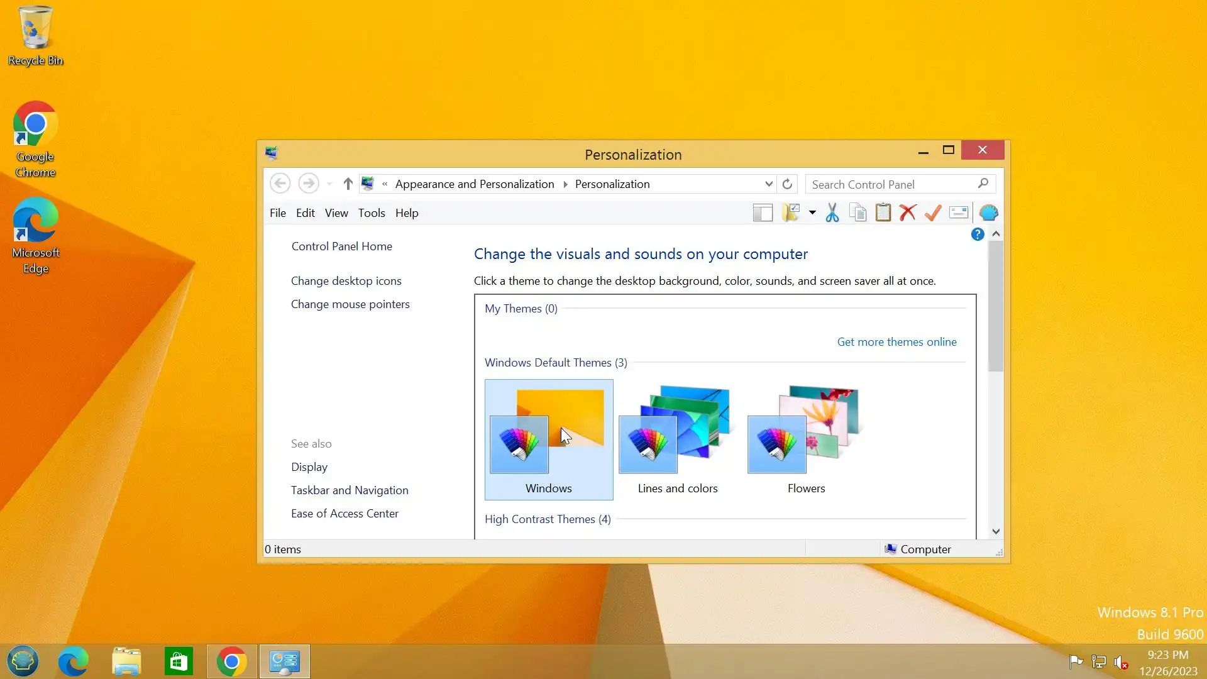Screen dimensions: 1207x679
Task: Click the red X Delete toolbar icon
Action: (x=908, y=213)
